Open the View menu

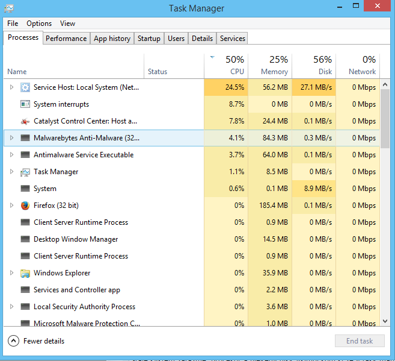(x=67, y=24)
